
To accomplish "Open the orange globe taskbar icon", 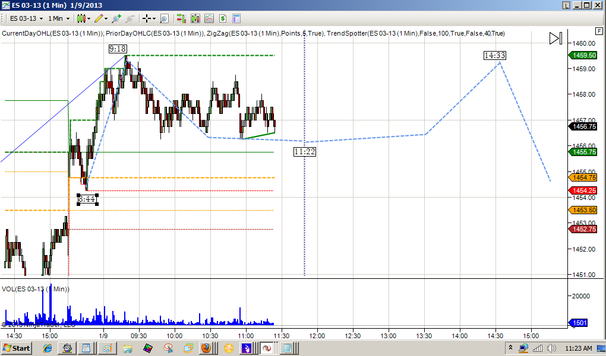I will point(228,348).
